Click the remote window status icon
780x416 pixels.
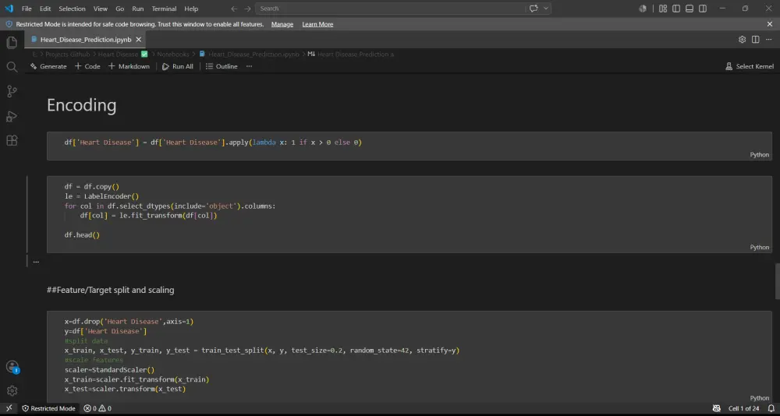click(x=9, y=408)
